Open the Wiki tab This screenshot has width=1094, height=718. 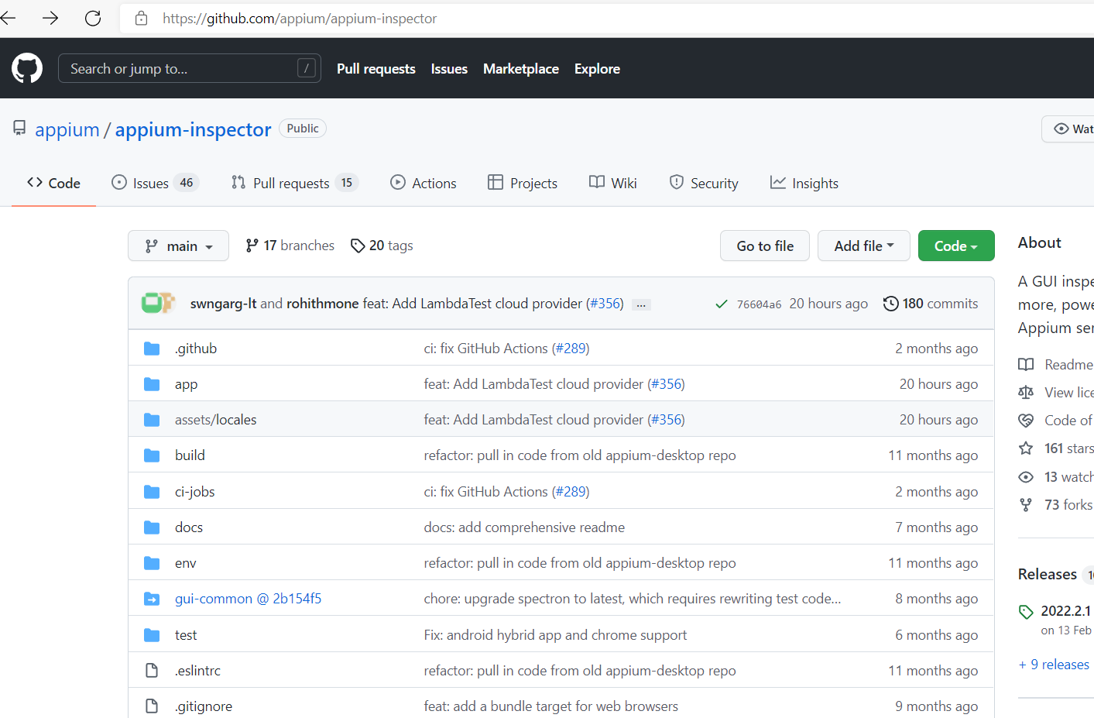point(613,183)
